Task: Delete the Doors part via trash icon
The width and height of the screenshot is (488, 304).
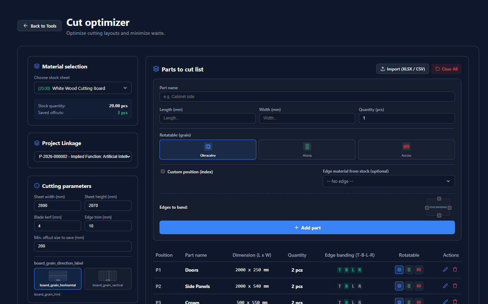Action: 455,269
